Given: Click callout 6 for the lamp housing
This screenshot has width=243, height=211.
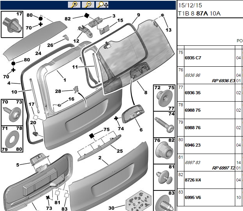Looking at the screenshot, I should (x=141, y=130).
